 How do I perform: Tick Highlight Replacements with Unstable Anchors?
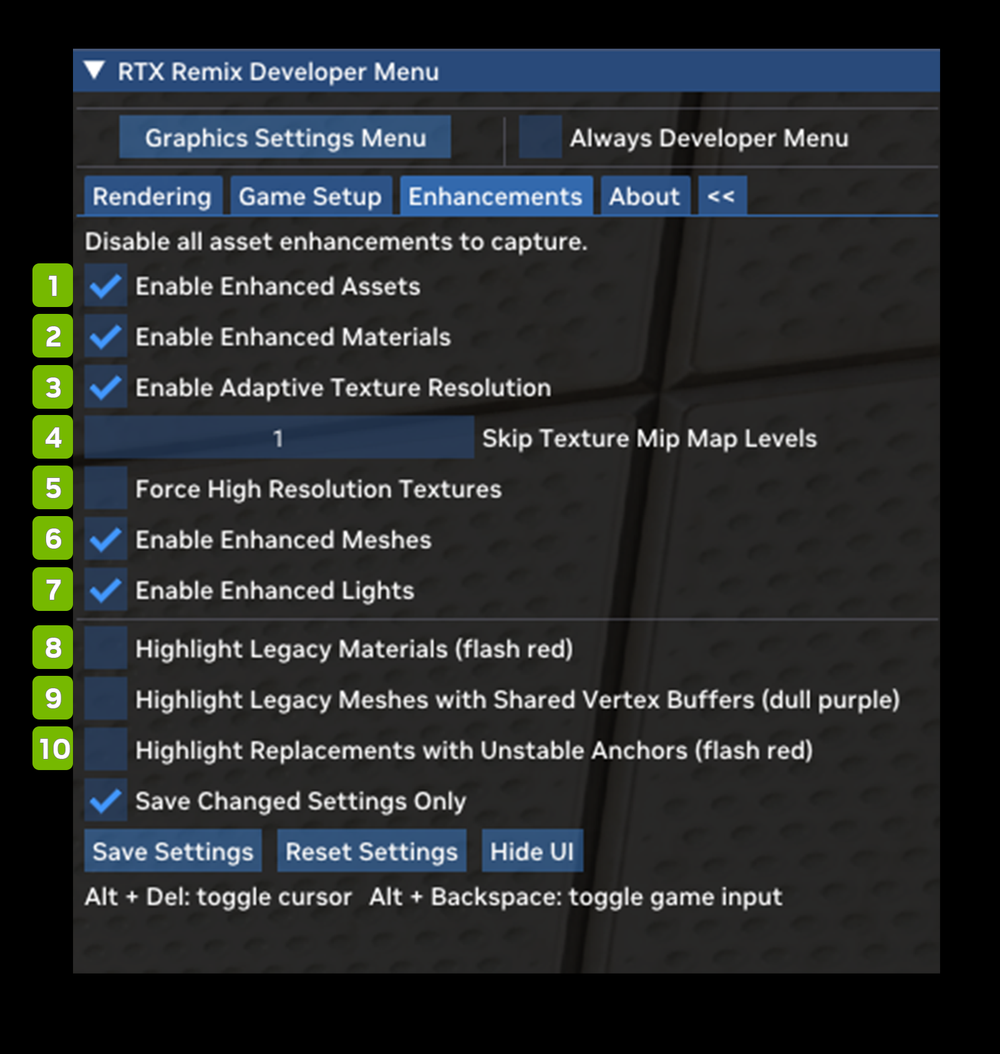[x=106, y=750]
